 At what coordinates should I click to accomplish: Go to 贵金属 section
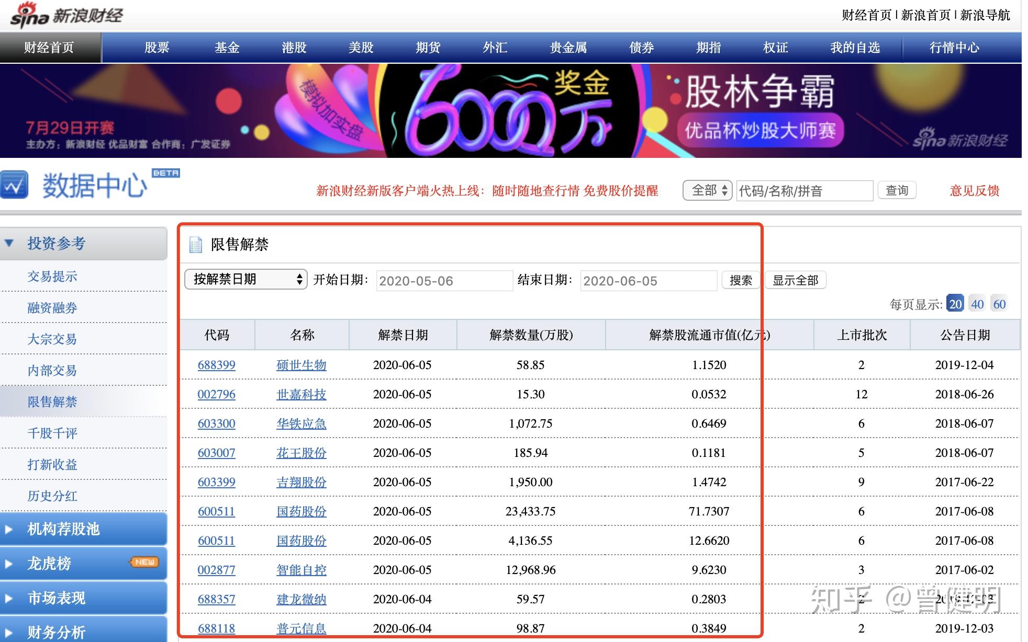click(x=568, y=48)
